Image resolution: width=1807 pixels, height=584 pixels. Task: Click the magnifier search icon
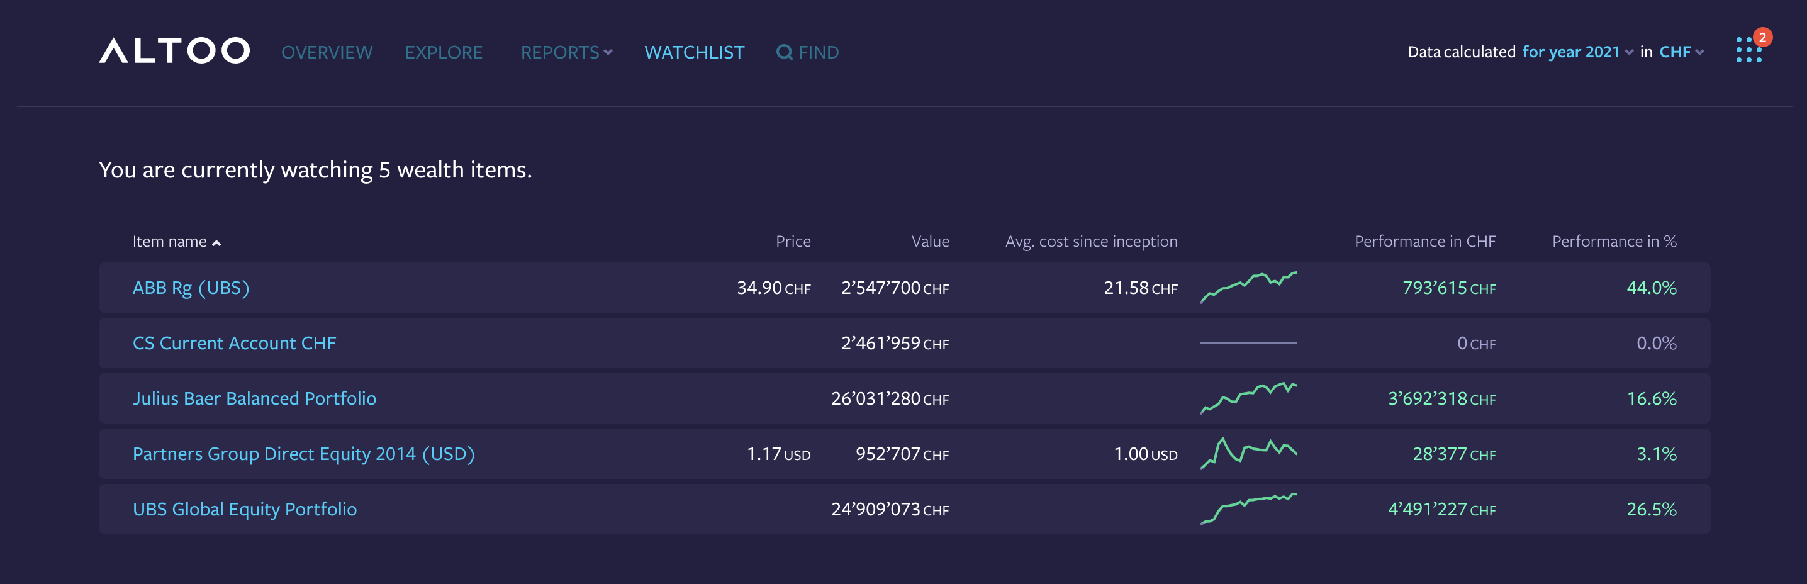[783, 52]
